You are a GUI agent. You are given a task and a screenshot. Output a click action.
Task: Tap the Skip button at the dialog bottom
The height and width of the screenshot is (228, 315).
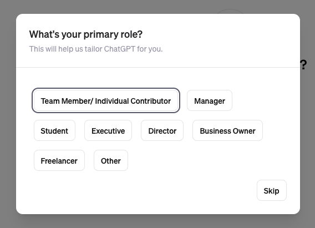272,190
